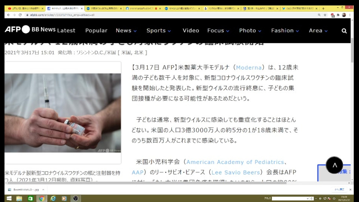Screen dimensions: 359x202
Task: Click the 米国 region tag text
Action: click(x=126, y=52)
